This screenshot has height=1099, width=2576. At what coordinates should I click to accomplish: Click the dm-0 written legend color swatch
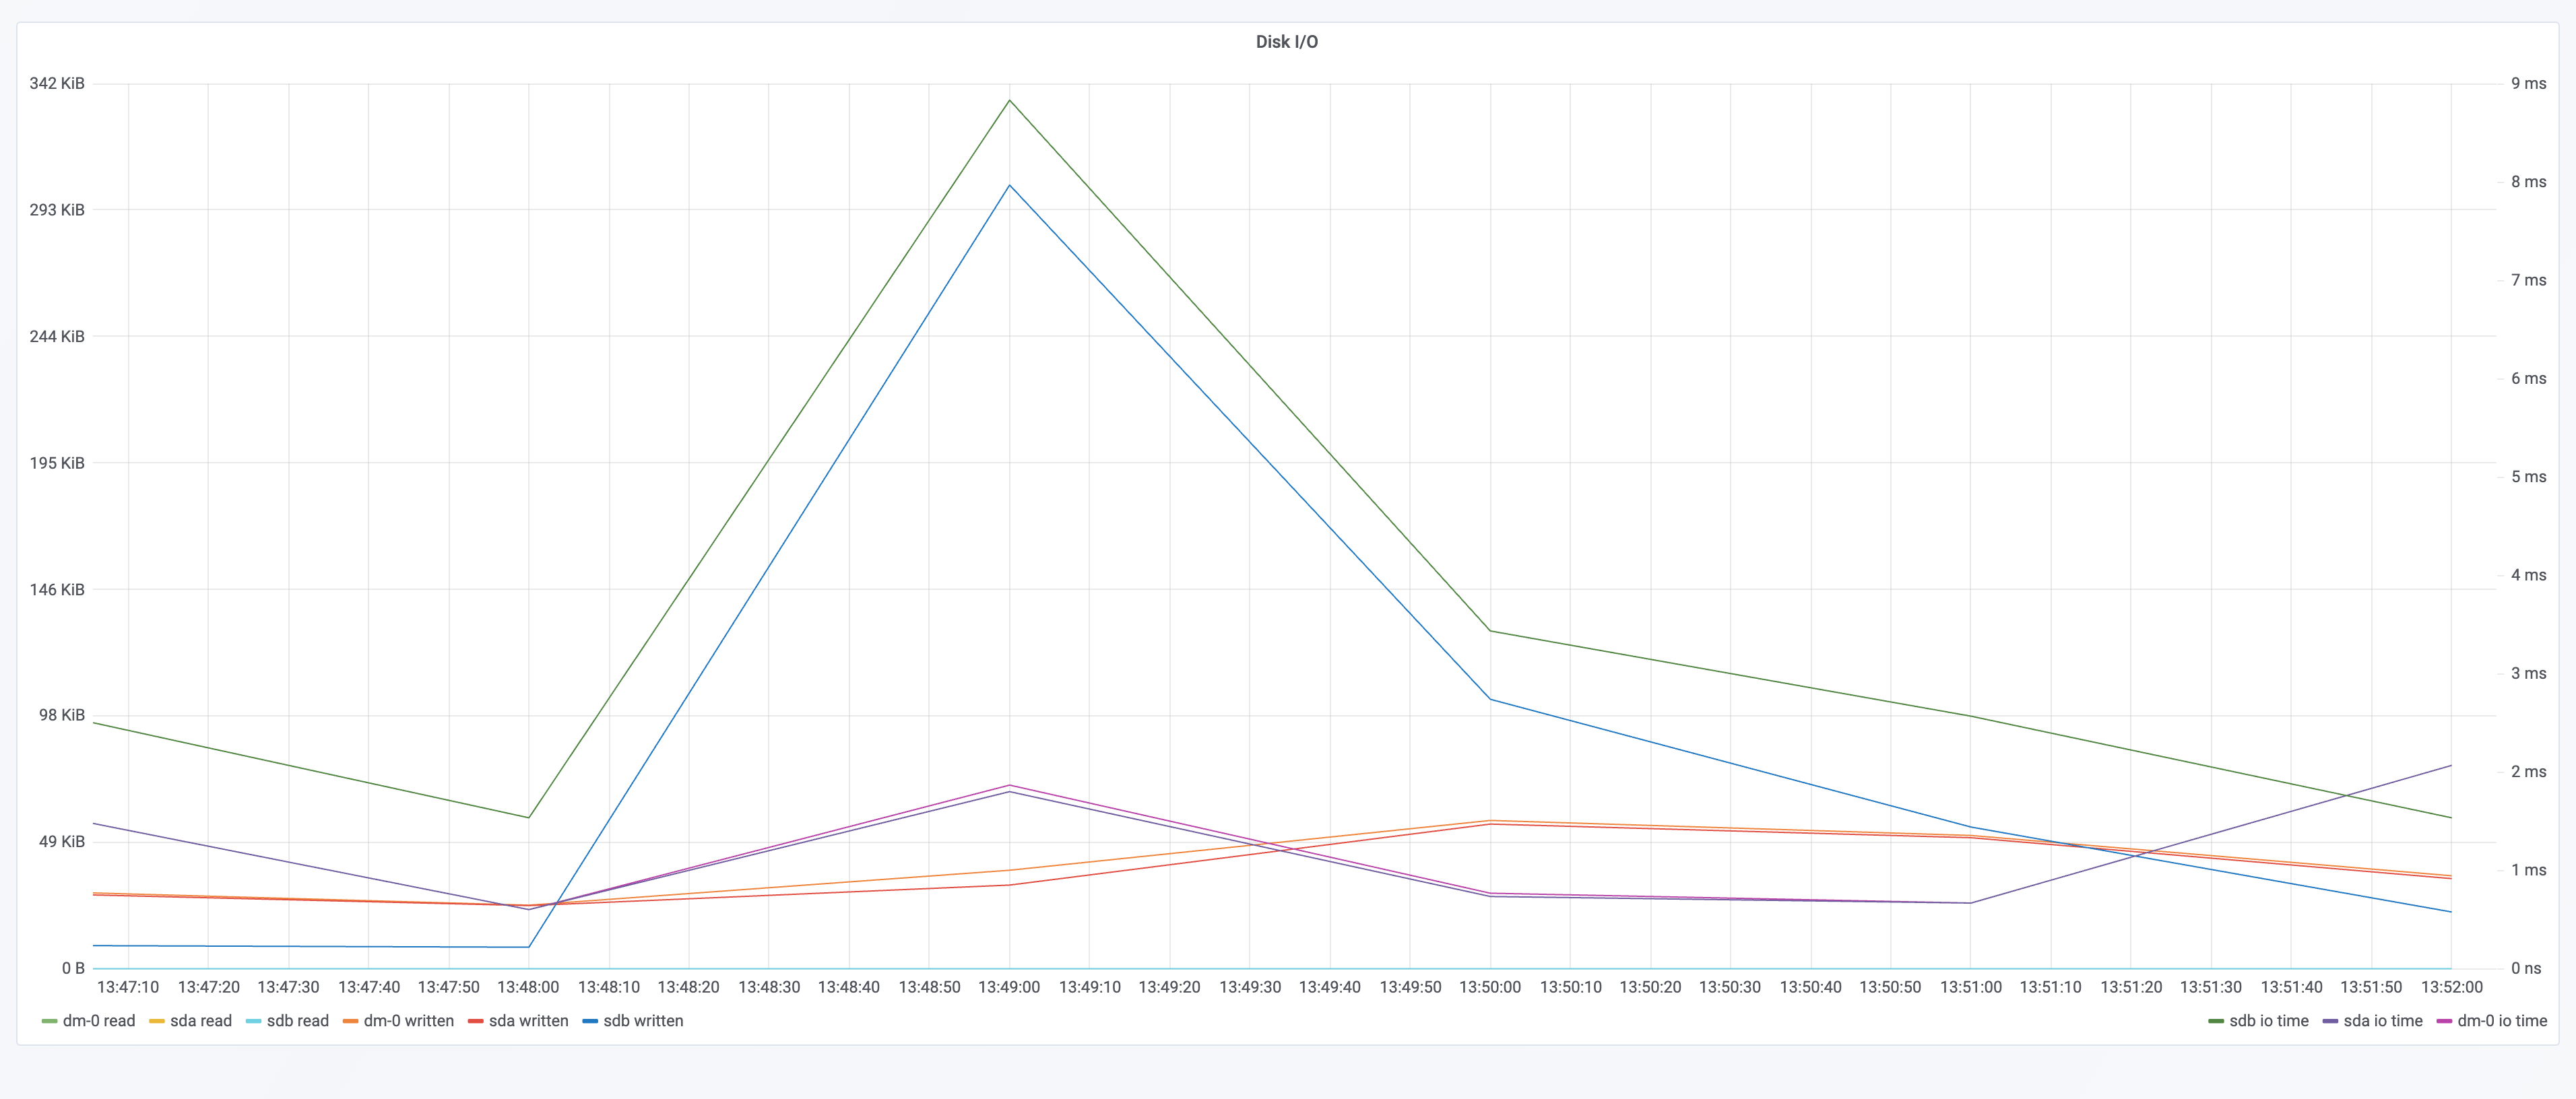(x=350, y=1021)
